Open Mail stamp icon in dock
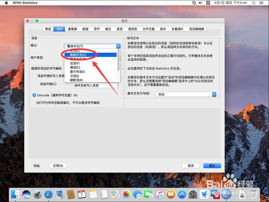The width and height of the screenshot is (269, 202). pyautogui.click(x=60, y=194)
